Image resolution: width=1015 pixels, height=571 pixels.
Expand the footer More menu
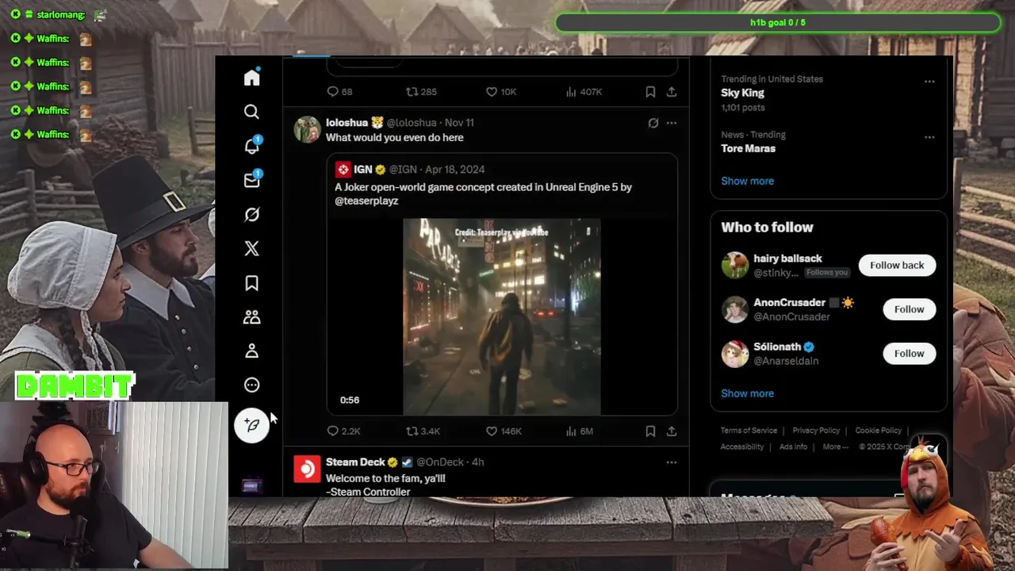click(x=835, y=447)
